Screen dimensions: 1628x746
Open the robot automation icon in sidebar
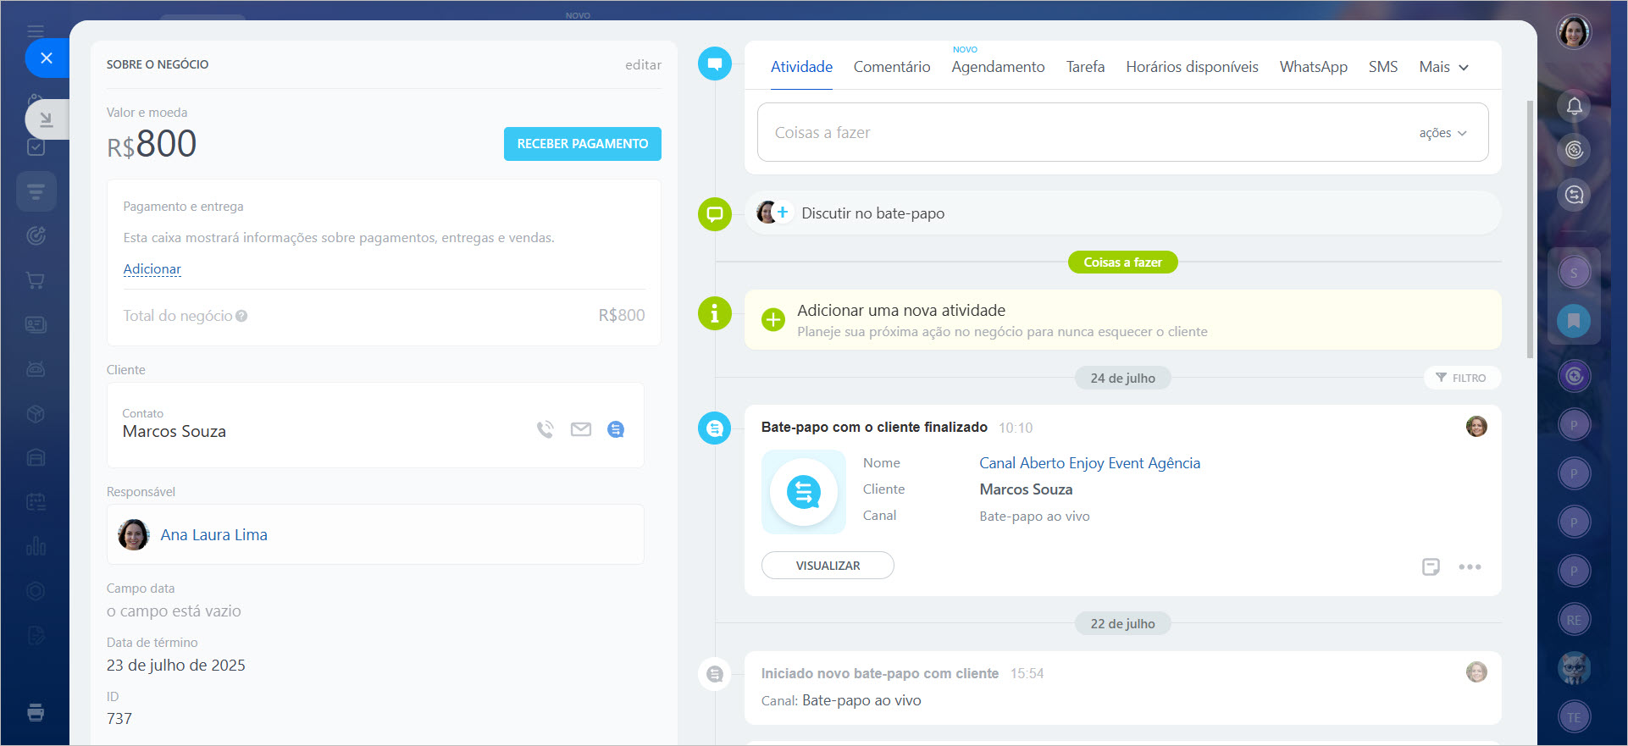click(36, 369)
